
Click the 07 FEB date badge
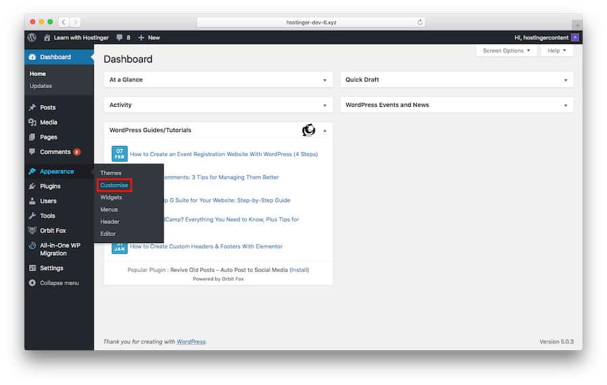pyautogui.click(x=119, y=153)
